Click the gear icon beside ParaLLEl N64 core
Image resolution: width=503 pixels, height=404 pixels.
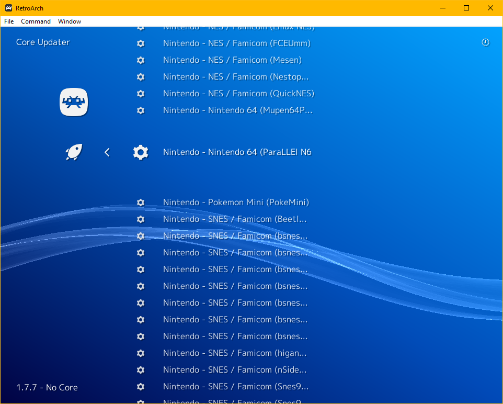140,152
